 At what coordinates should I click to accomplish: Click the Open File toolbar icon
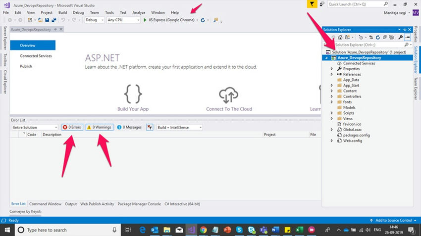click(40, 20)
